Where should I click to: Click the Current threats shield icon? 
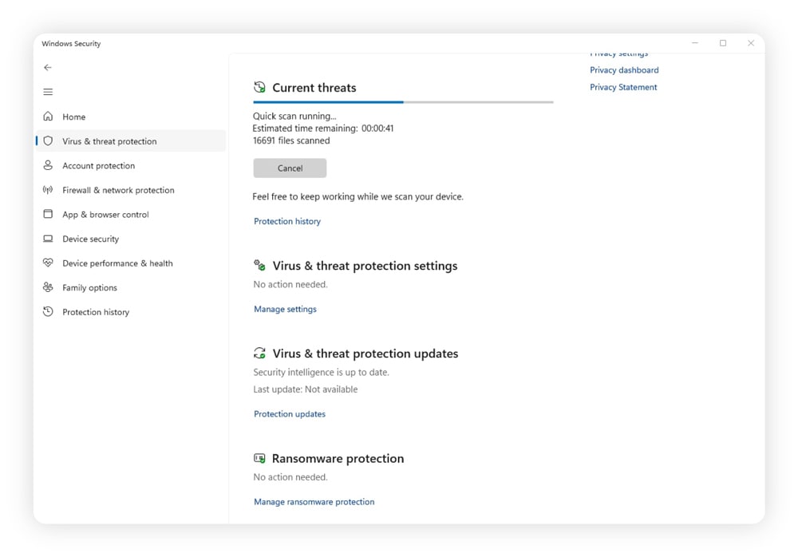[x=258, y=87]
